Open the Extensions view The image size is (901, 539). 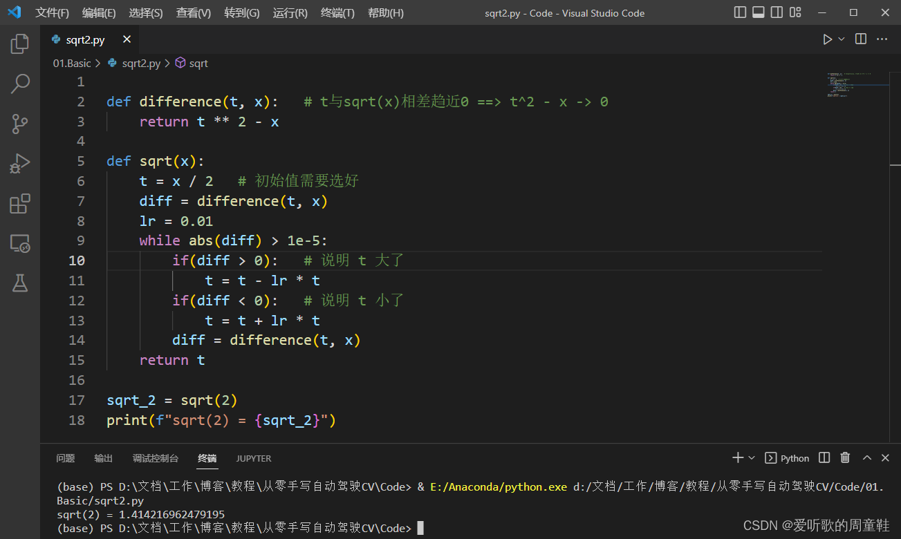tap(20, 204)
